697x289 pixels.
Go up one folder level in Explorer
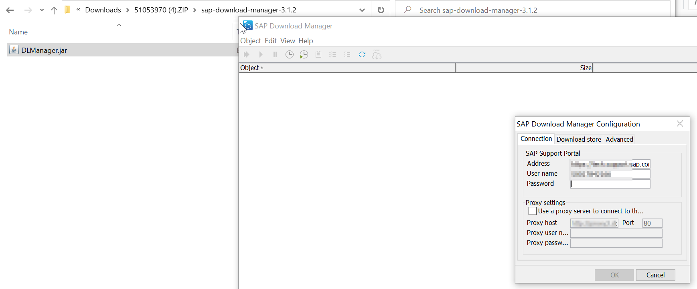coord(54,10)
